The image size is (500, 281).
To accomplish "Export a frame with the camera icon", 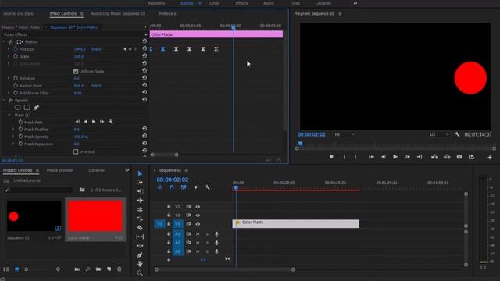I will pyautogui.click(x=459, y=157).
